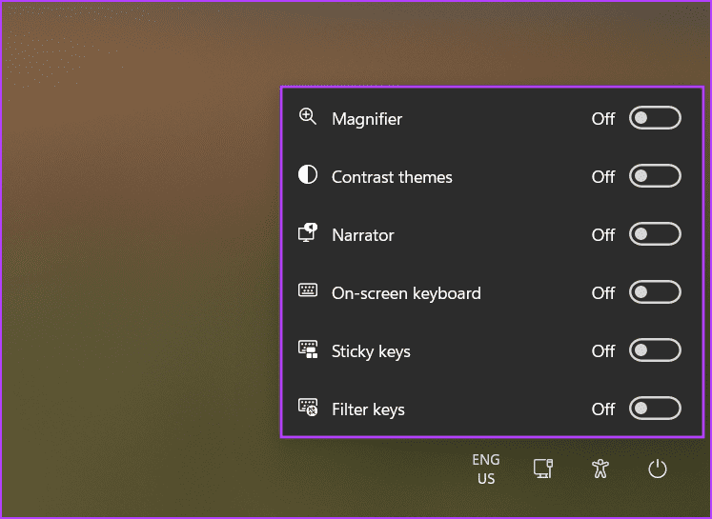Turn on the Magnifier toggle
The height and width of the screenshot is (519, 712).
coord(655,118)
